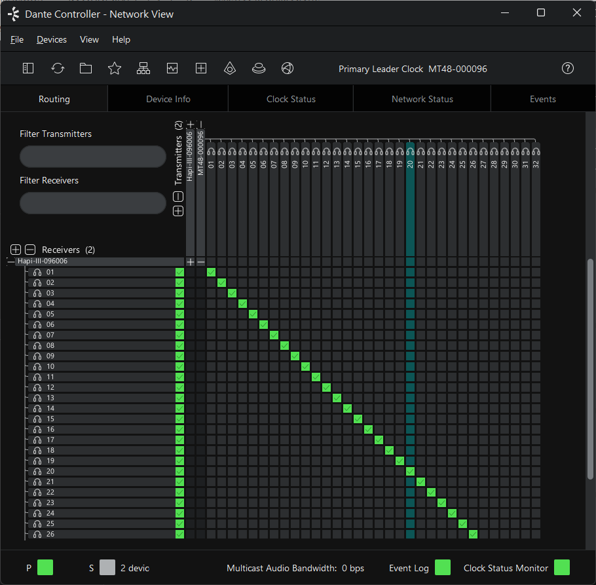Click the Primary Leader Clock MT48-000096 text

(413, 69)
